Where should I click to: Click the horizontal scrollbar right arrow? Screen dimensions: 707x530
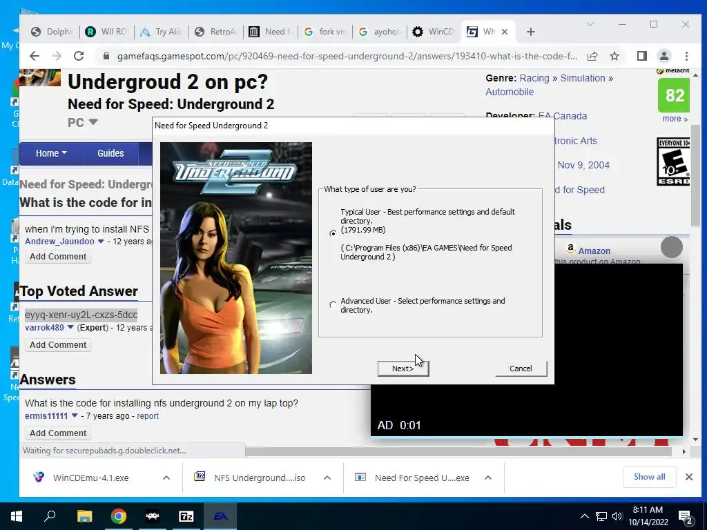[684, 451]
